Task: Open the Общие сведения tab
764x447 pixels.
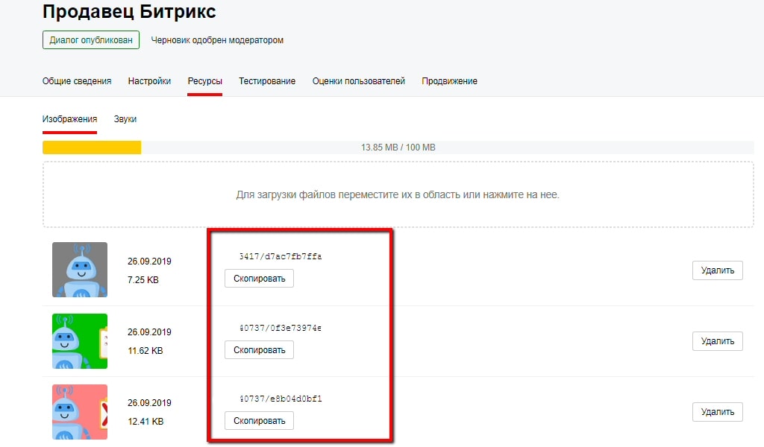Action: pyautogui.click(x=78, y=81)
